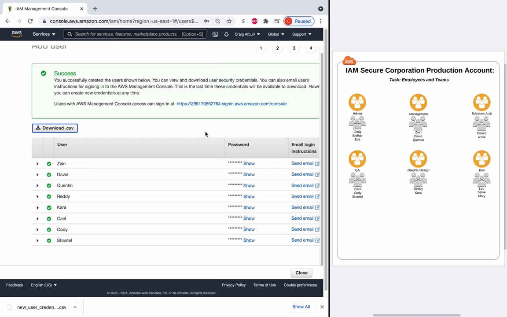Click the AWS logo home icon

click(x=16, y=34)
